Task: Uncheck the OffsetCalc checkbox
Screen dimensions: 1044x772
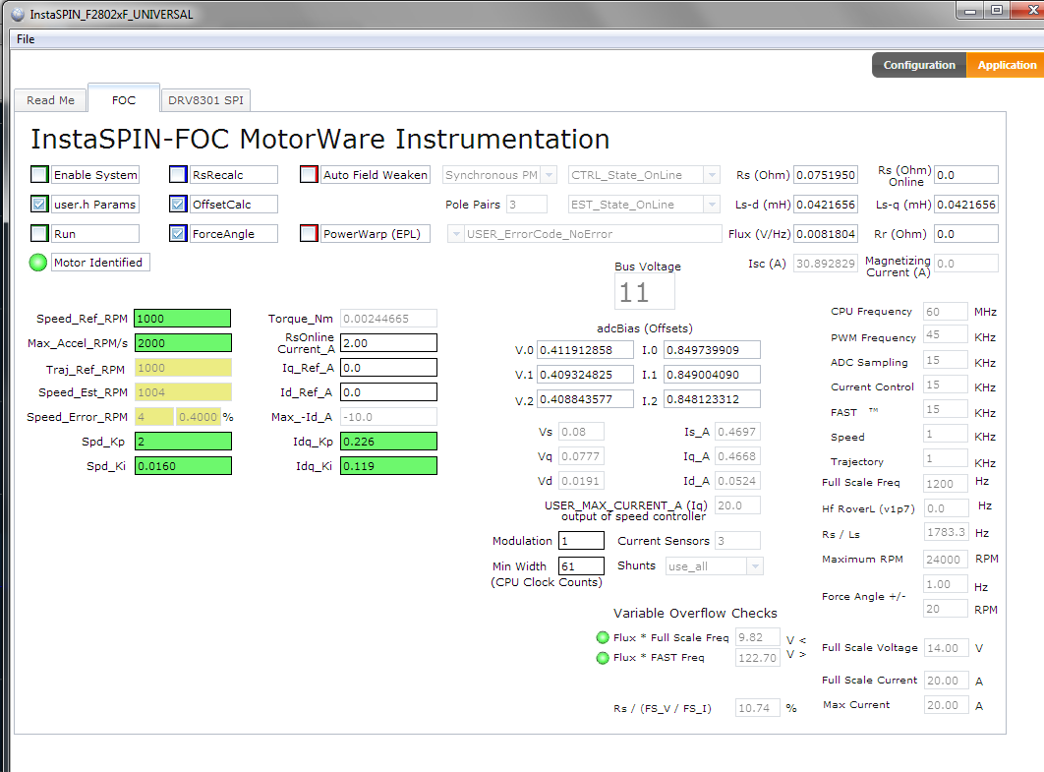Action: click(x=178, y=204)
